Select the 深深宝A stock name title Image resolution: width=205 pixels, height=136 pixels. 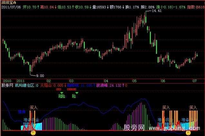click(9, 2)
